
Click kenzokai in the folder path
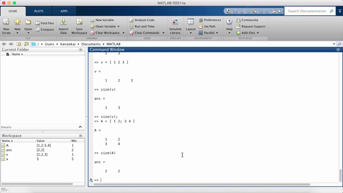tap(68, 44)
